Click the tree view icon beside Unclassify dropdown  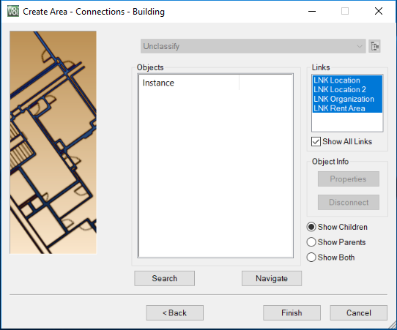click(x=374, y=46)
